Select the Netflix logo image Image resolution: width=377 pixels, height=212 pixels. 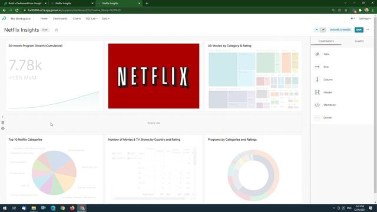(x=154, y=76)
